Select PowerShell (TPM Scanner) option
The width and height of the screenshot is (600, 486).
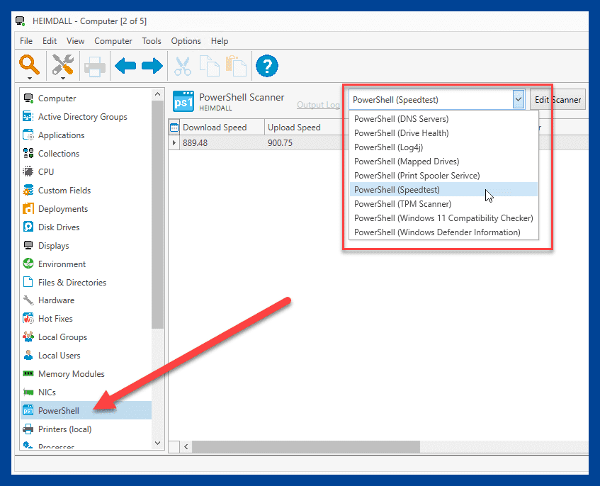444,204
